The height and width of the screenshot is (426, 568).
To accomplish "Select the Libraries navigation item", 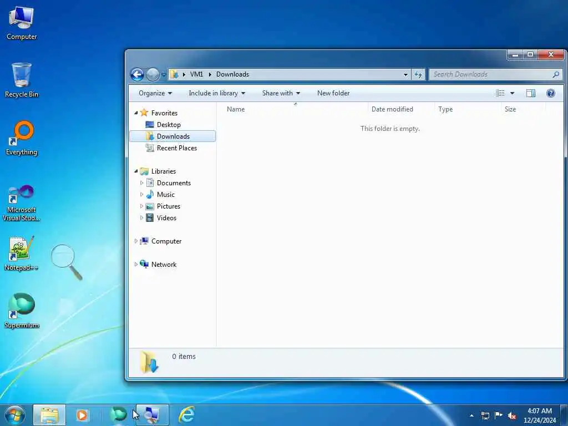I will 164,171.
